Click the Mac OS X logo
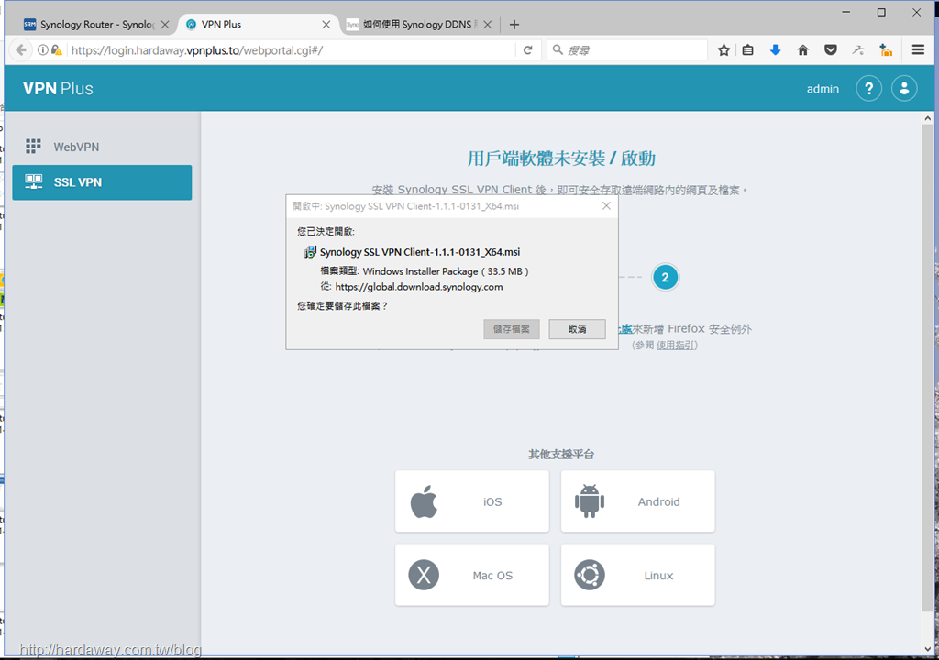Image resolution: width=939 pixels, height=660 pixels. click(424, 575)
